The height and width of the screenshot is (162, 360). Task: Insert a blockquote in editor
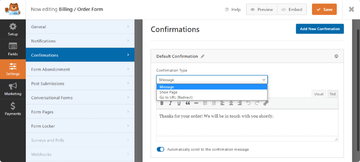click(x=187, y=103)
